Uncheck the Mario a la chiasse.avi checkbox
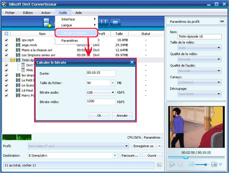Image resolution: width=229 pixels, height=173 pixels. pyautogui.click(x=6, y=50)
